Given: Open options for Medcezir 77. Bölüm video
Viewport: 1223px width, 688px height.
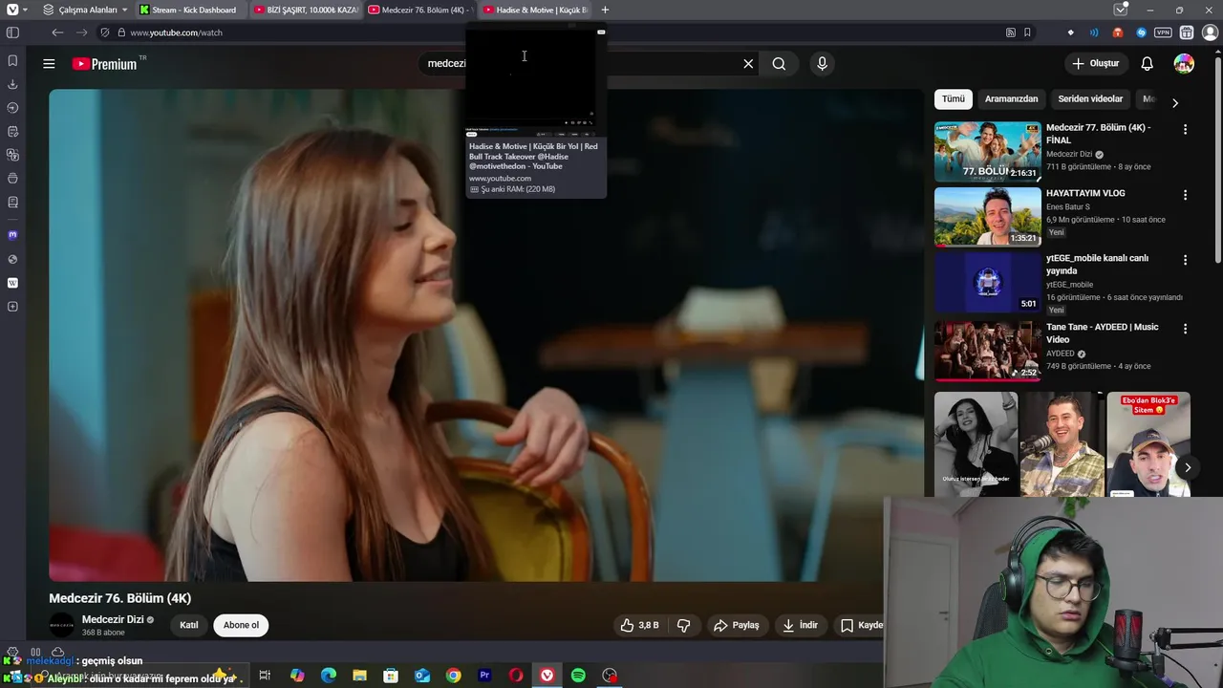Looking at the screenshot, I should pos(1186,129).
